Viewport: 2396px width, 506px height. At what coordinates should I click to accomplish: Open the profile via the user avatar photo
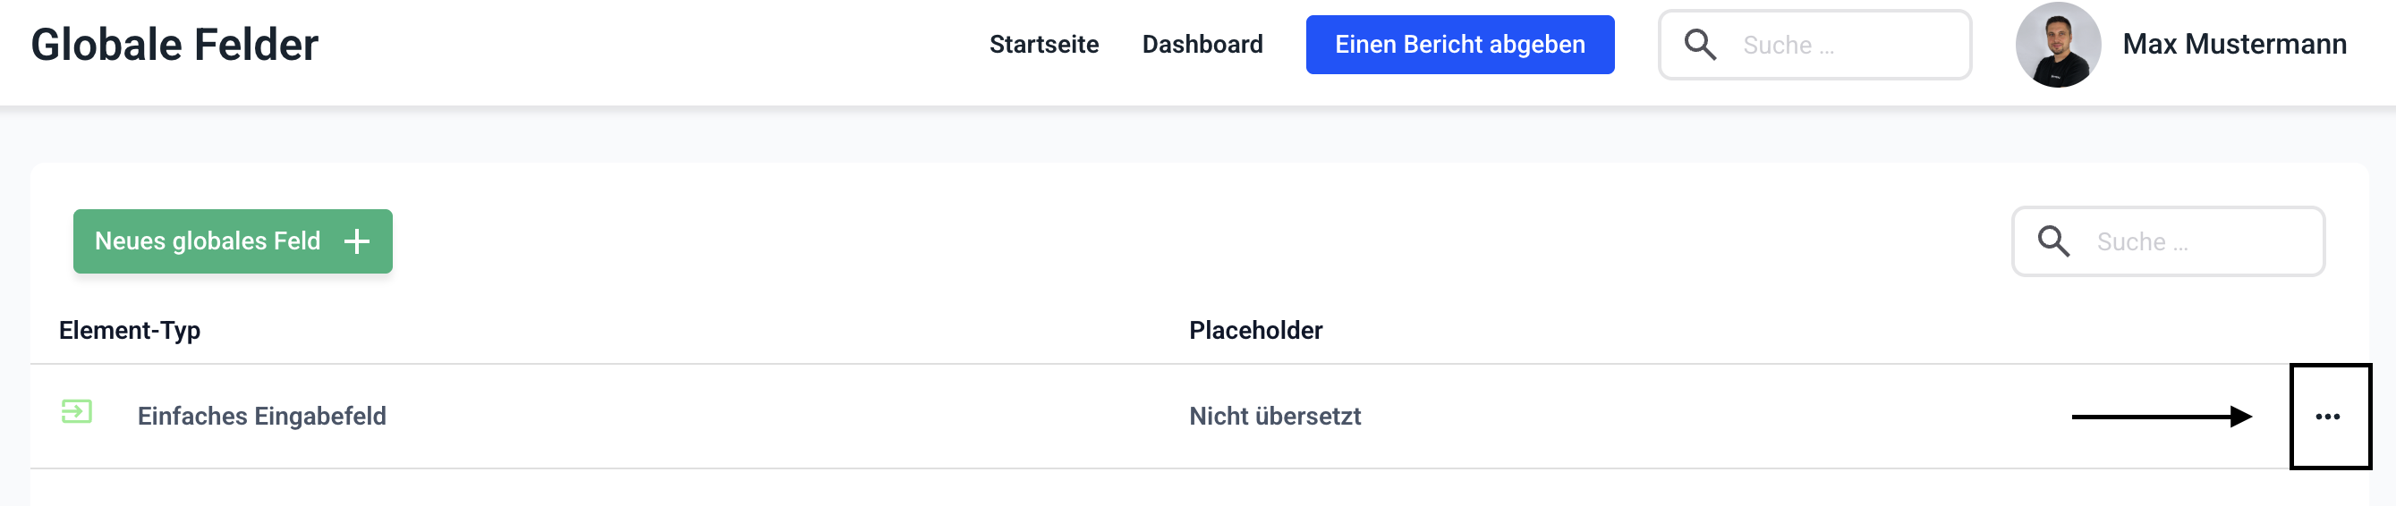tap(2058, 45)
